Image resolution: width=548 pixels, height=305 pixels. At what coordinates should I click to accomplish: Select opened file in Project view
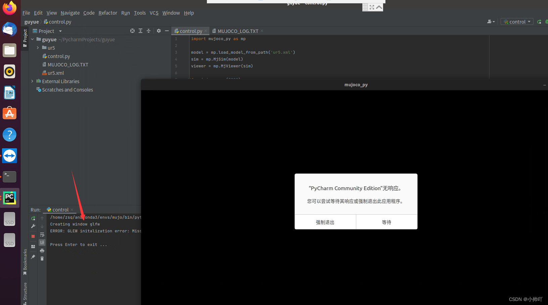point(132,31)
